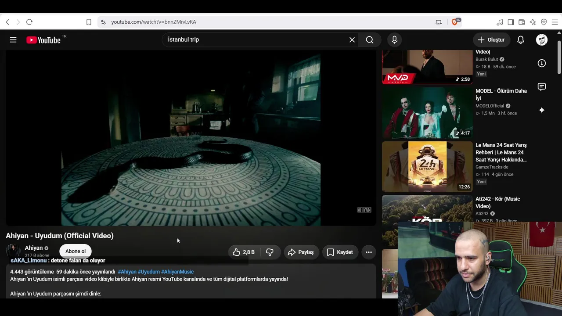Click the info circle icon in right rail
The width and height of the screenshot is (562, 316).
pyautogui.click(x=542, y=63)
